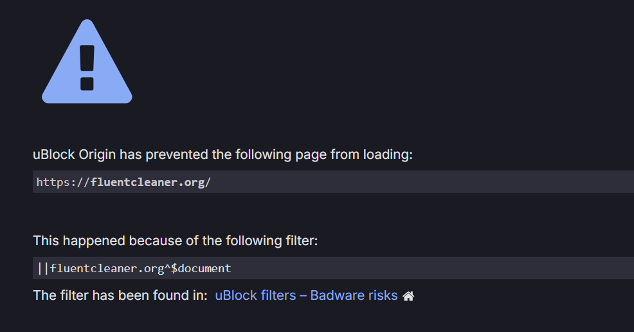This screenshot has height=332, width=634.
Task: Click the blocked URL https://fluentcleaner.org/
Action: point(123,182)
